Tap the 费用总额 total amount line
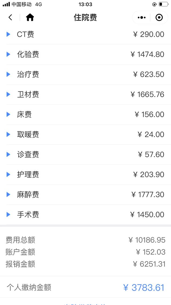The image size is (171, 305). click(85, 240)
